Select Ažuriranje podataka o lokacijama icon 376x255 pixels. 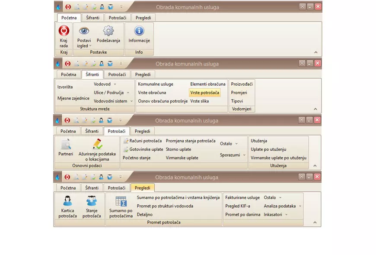[97, 145]
